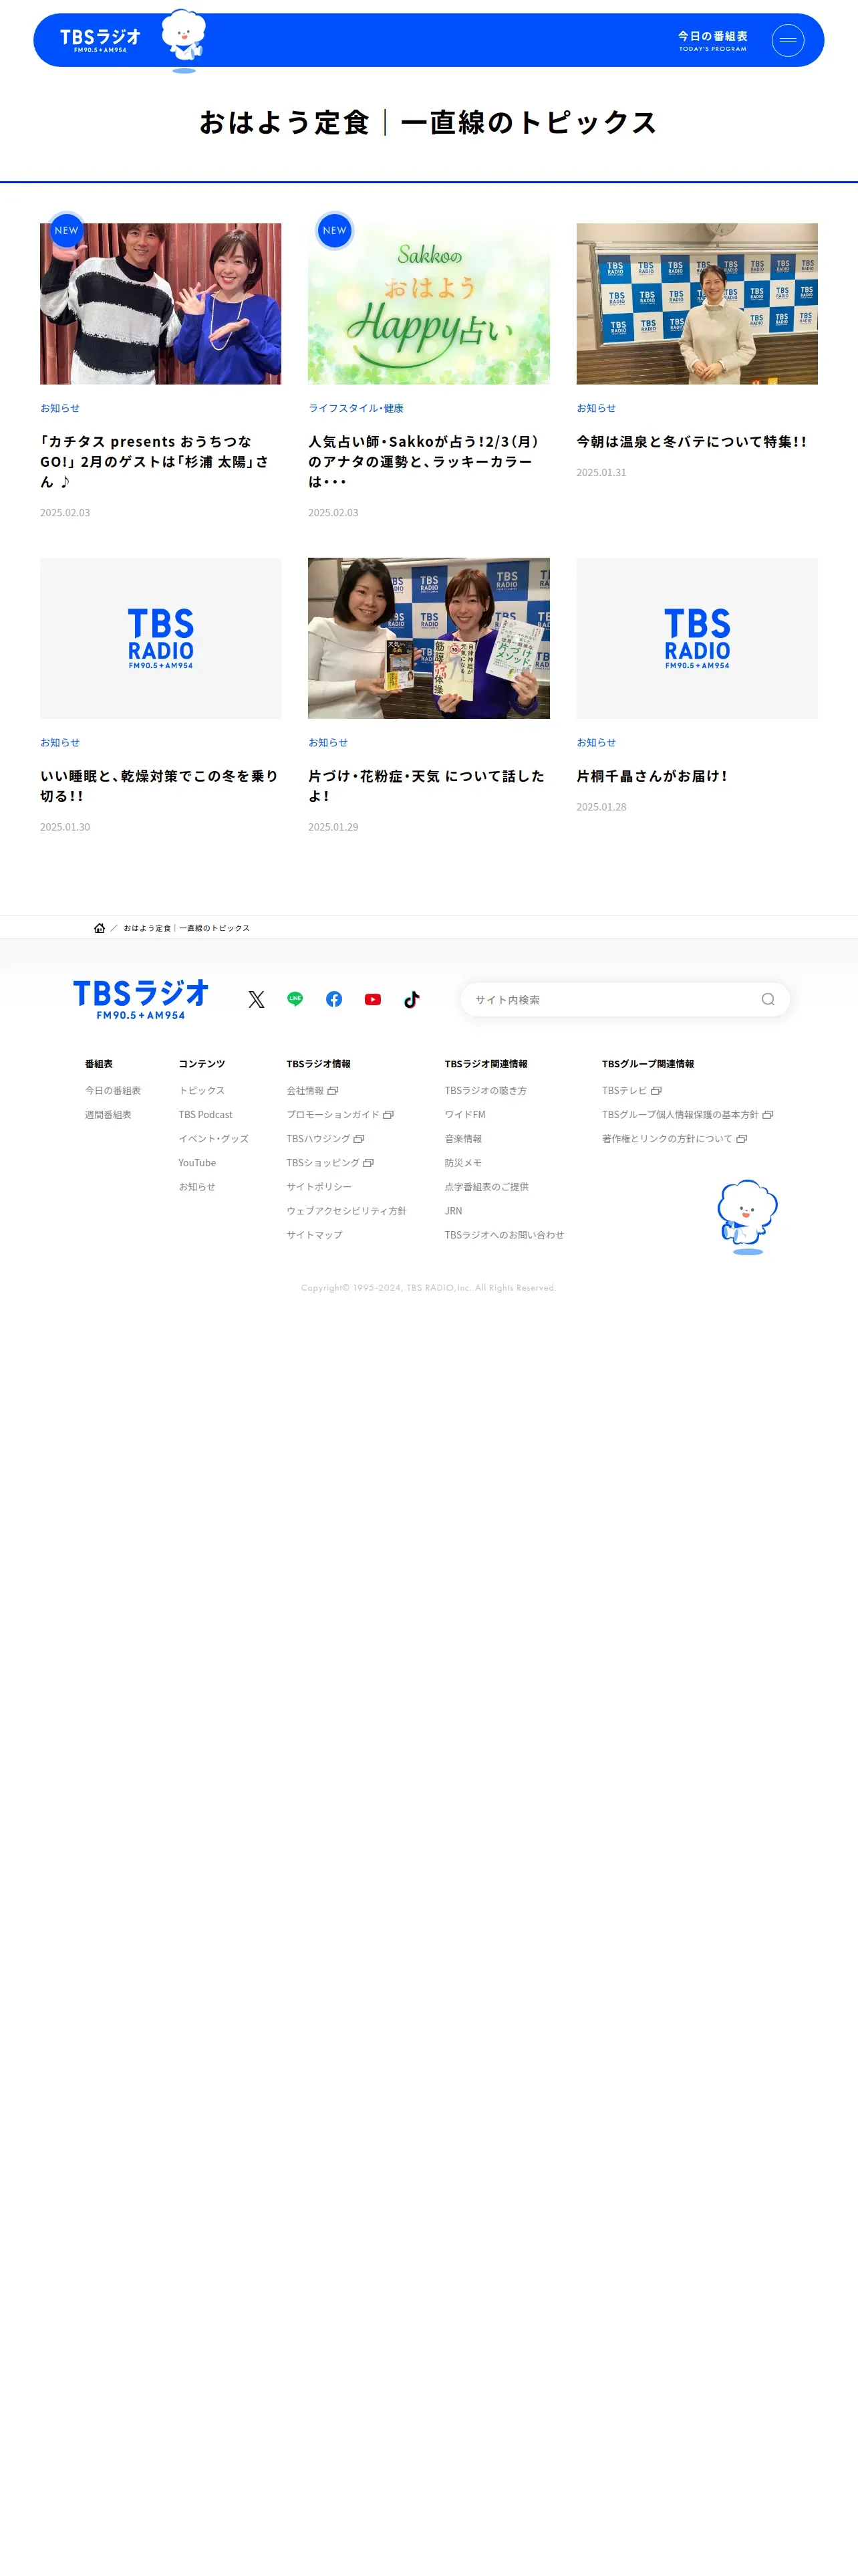This screenshot has width=858, height=2576.
Task: Click the external-link icon beside TBSグループ個人情報保護の基本方針
Action: (768, 1115)
